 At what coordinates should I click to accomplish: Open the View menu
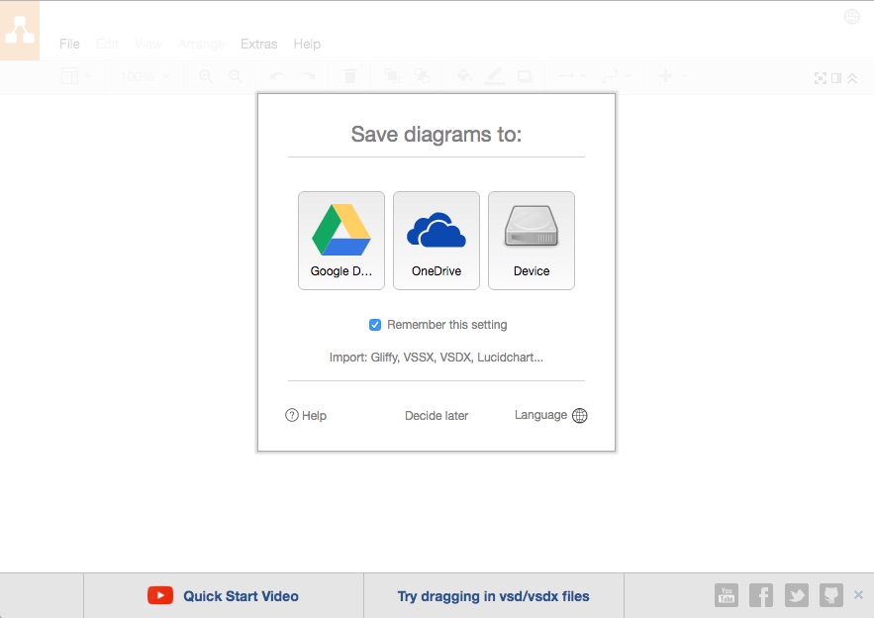point(148,44)
